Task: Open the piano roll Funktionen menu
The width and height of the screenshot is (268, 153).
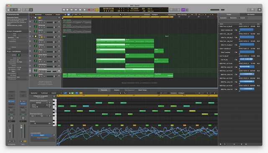Action: click(44, 93)
